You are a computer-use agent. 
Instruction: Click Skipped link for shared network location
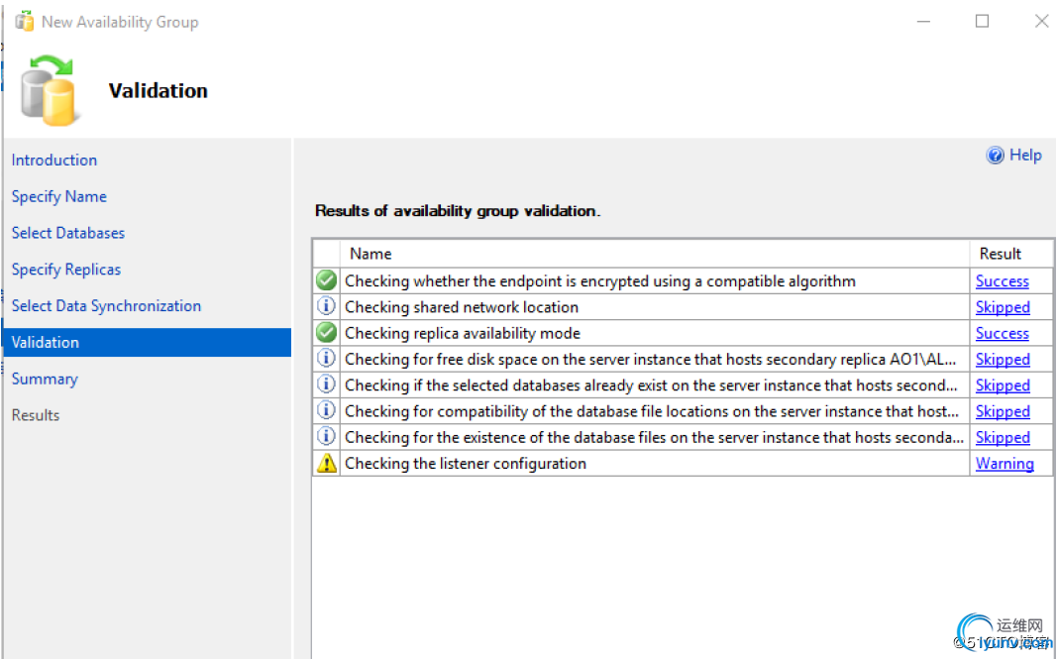(1003, 307)
